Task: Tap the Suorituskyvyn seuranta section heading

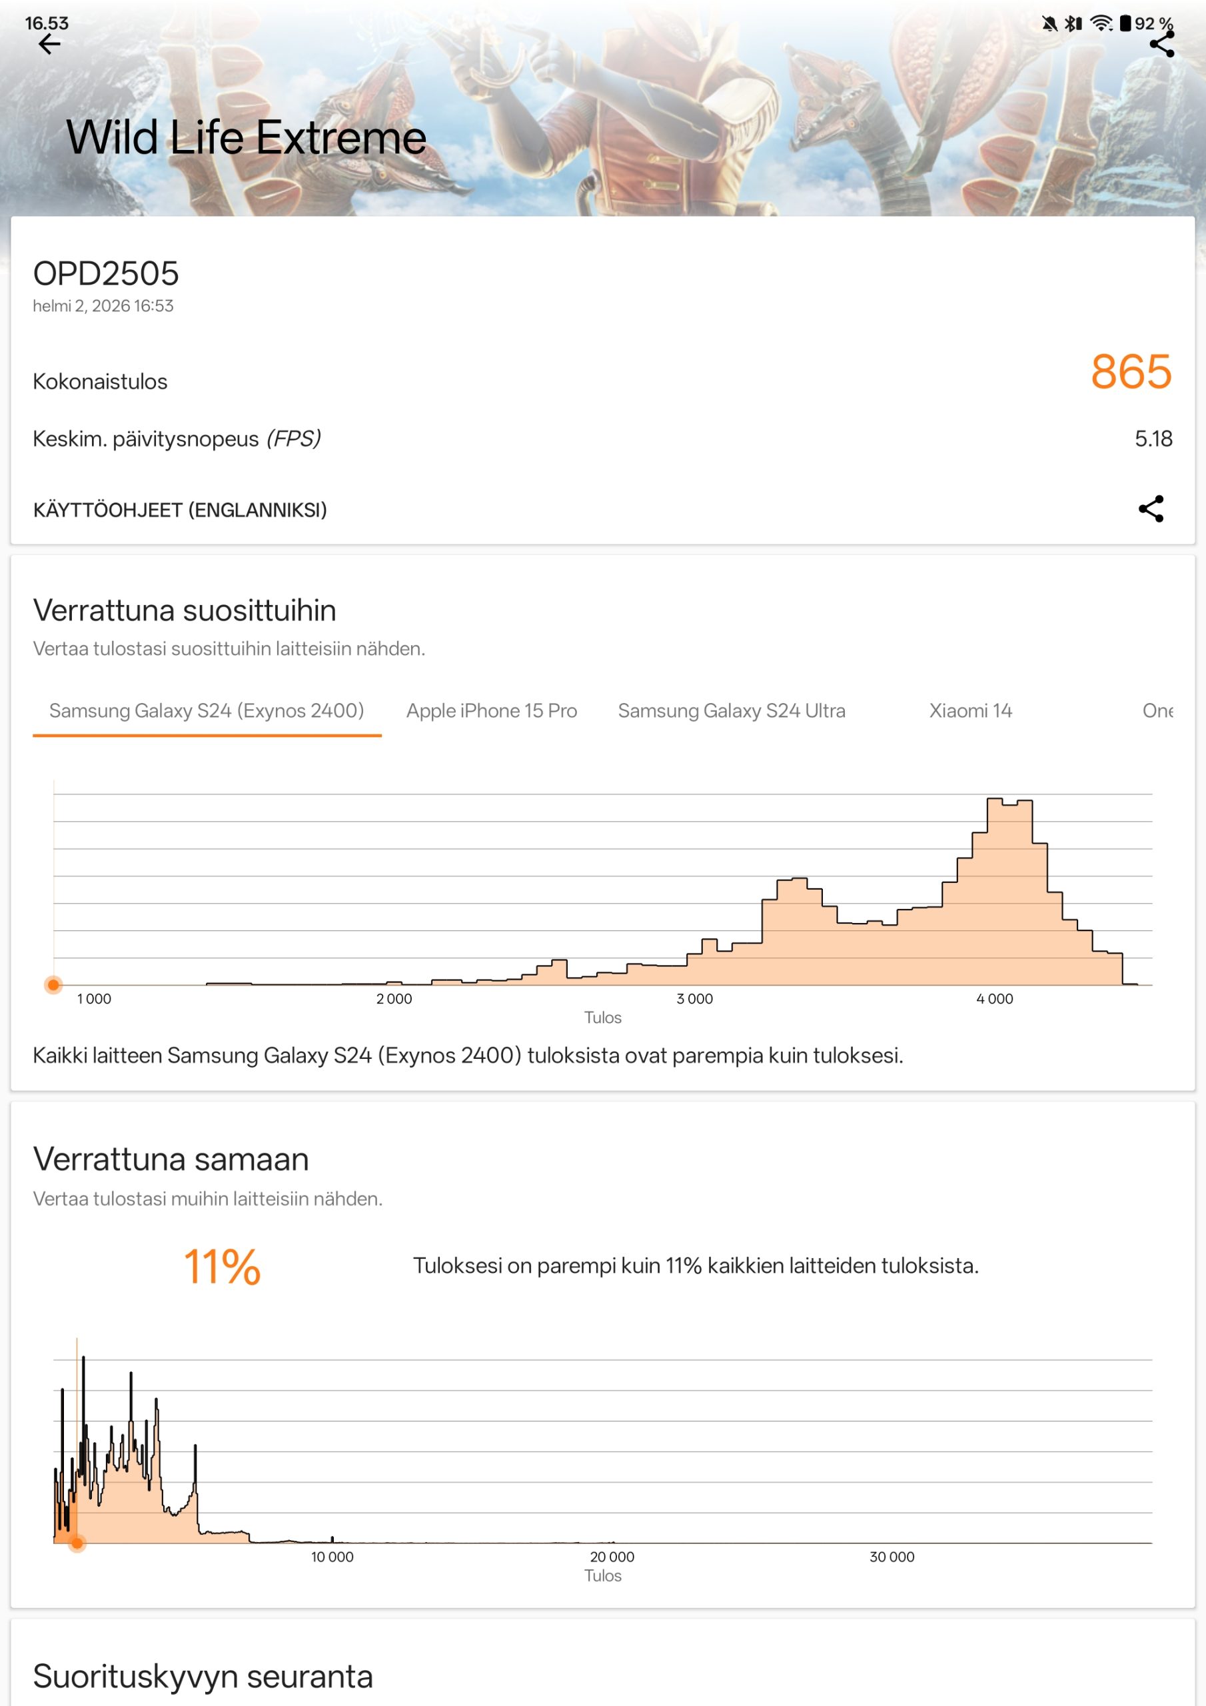Action: tap(203, 1676)
